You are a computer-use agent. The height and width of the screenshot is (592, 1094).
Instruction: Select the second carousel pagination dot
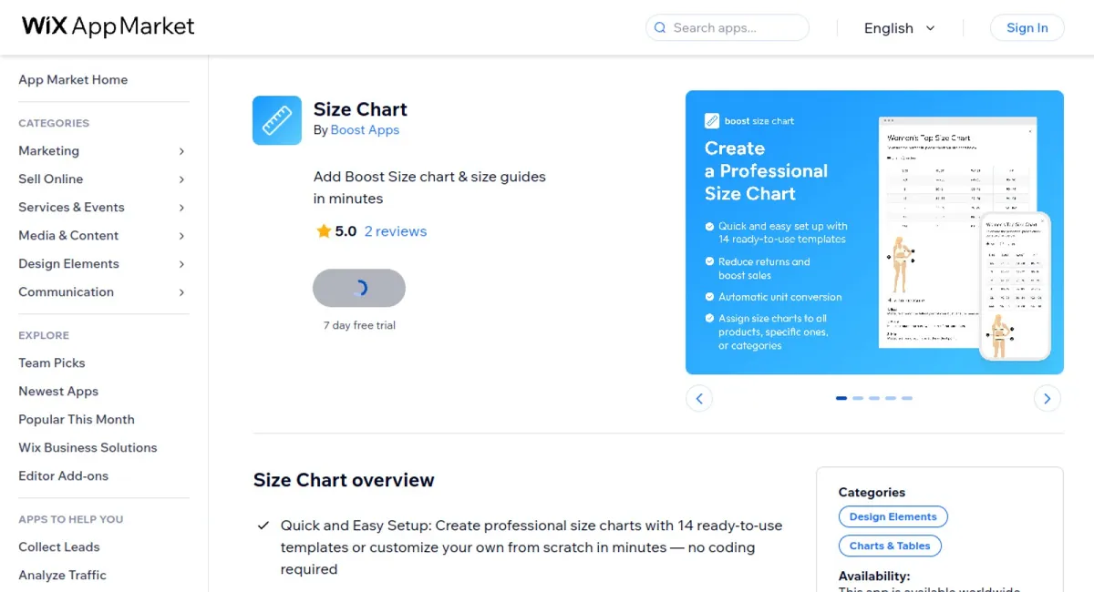[x=858, y=398]
